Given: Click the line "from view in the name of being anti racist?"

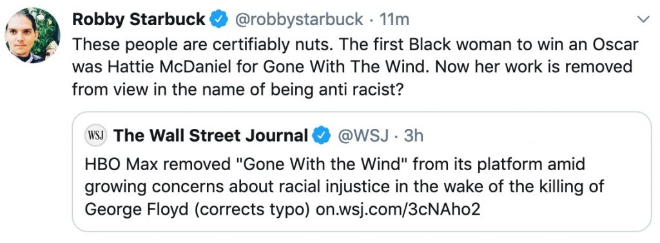Looking at the screenshot, I should click(238, 90).
